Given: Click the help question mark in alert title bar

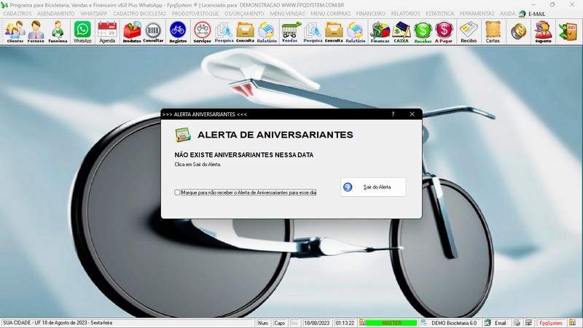Looking at the screenshot, I should 393,114.
